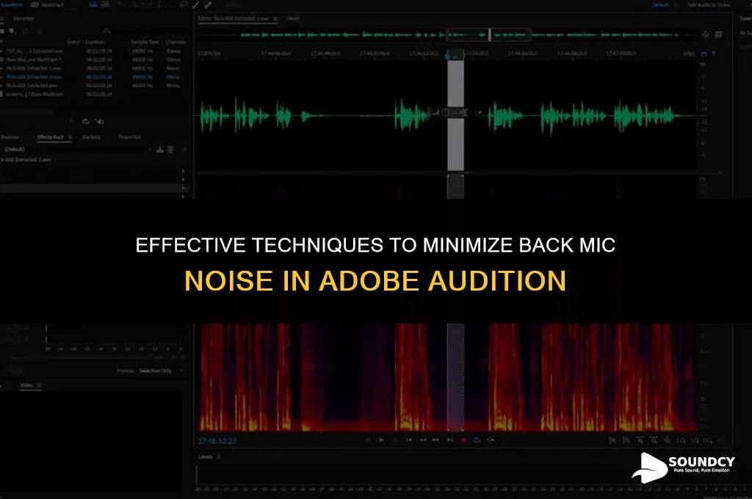
Task: Open the Process Selection Only dropdown
Action: (x=161, y=371)
